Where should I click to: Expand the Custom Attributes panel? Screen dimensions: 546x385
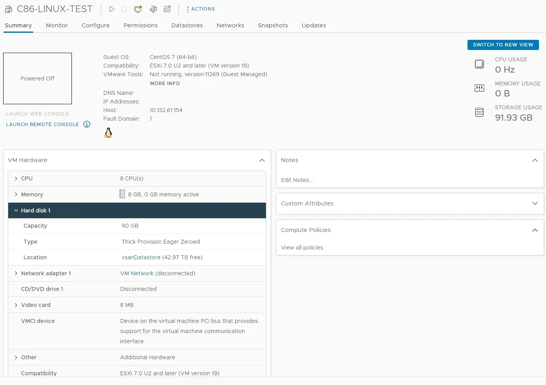coord(535,203)
